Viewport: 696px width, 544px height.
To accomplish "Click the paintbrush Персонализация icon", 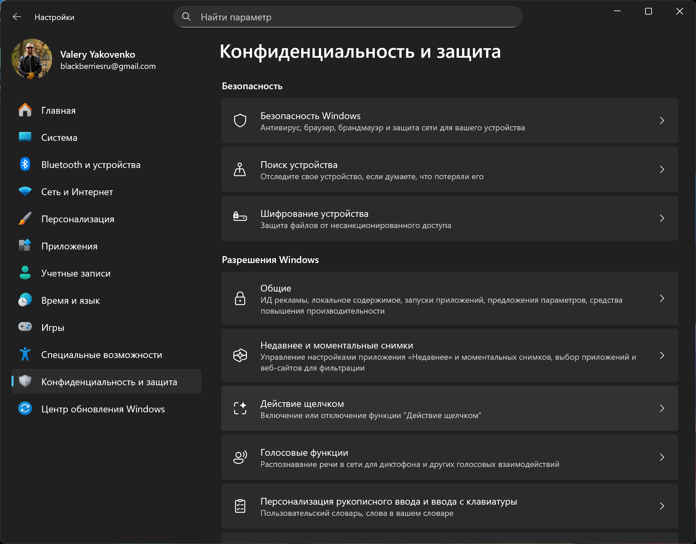I will point(25,219).
